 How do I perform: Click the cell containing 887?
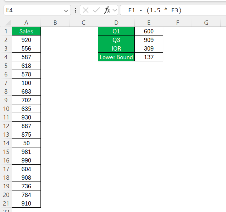click(27, 126)
